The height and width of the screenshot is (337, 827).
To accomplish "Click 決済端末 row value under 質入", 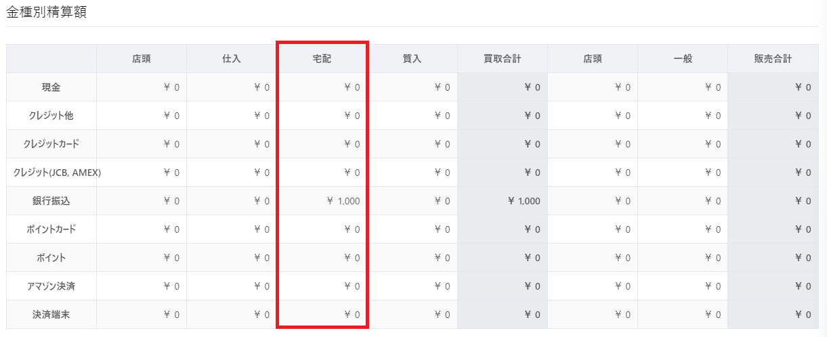I will pos(412,315).
